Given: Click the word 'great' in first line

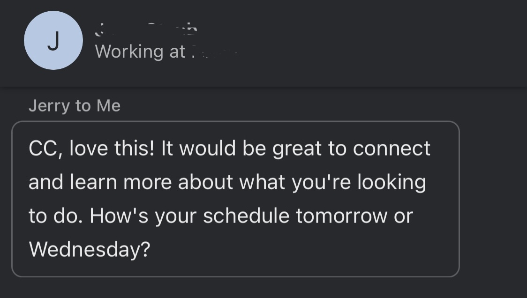Looking at the screenshot, I should pos(296,149).
